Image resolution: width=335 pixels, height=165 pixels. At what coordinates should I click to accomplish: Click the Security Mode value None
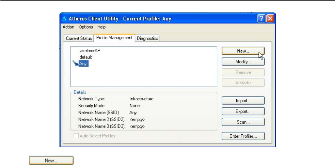(135, 106)
